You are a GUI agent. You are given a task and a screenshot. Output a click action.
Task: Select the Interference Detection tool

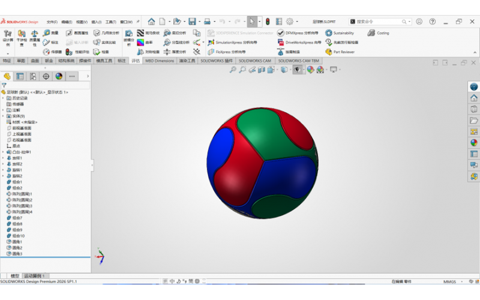coord(22,38)
